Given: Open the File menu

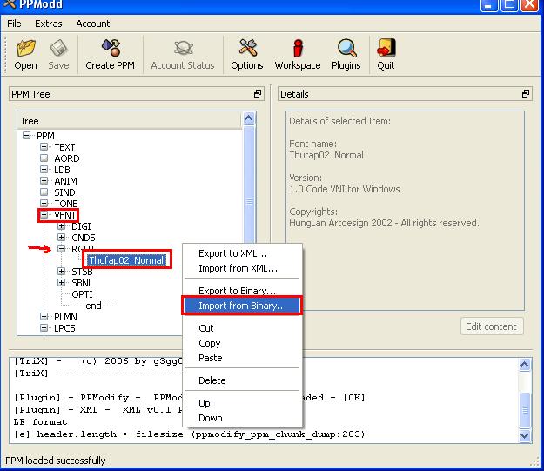Looking at the screenshot, I should point(14,24).
